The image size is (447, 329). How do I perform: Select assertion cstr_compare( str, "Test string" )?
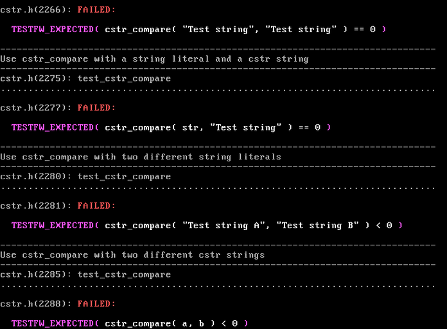pyautogui.click(x=171, y=127)
